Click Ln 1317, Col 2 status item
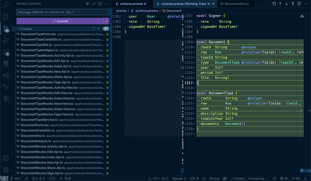311x181 pixels. (158, 178)
